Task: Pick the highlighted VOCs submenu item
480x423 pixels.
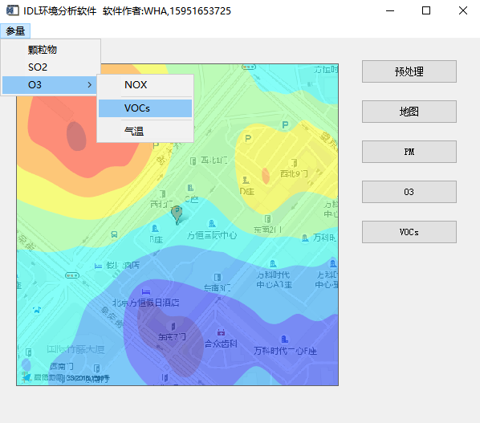Action: (x=145, y=108)
